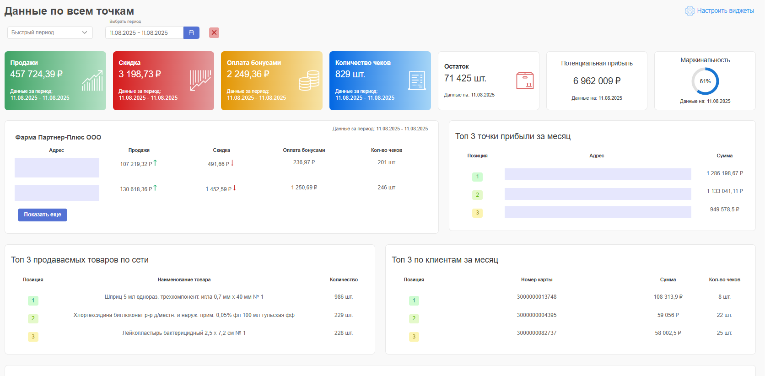
Task: Click the date range input field
Action: (144, 33)
